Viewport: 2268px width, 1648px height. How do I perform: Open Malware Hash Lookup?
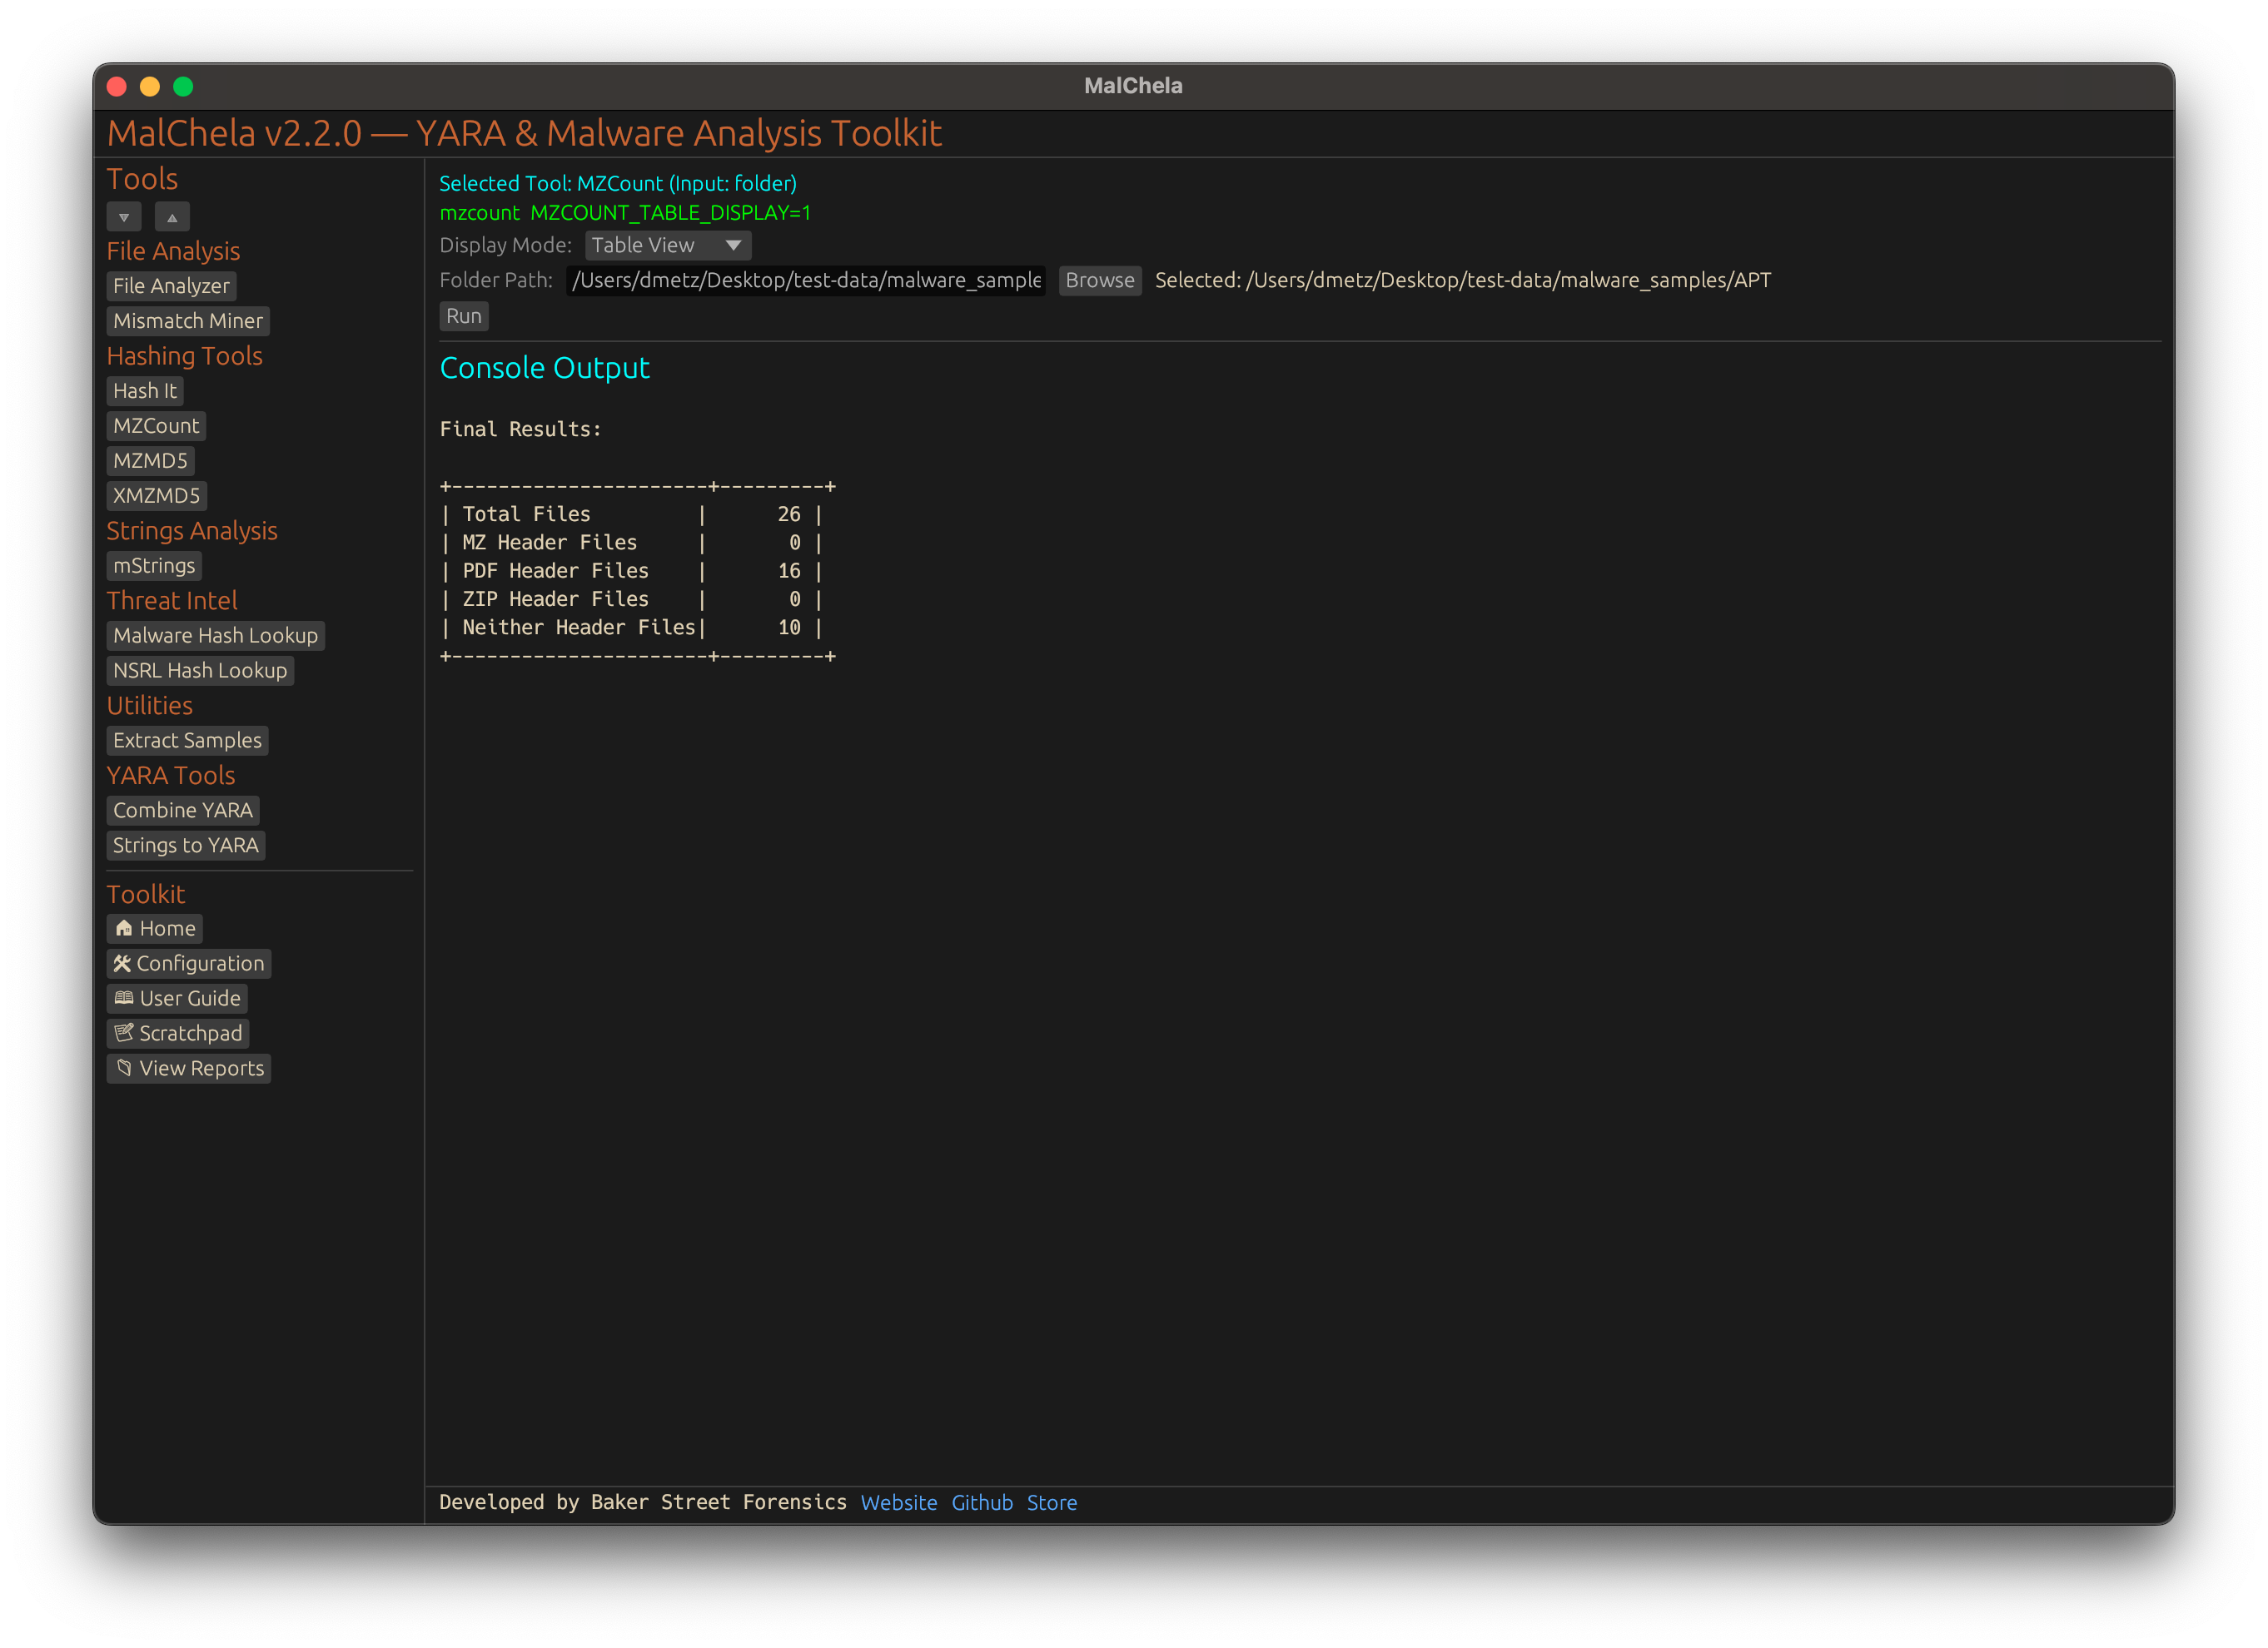point(216,636)
